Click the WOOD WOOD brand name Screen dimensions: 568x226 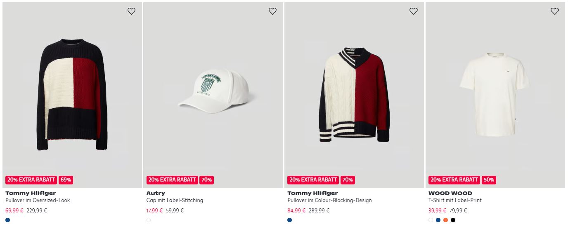click(x=450, y=193)
